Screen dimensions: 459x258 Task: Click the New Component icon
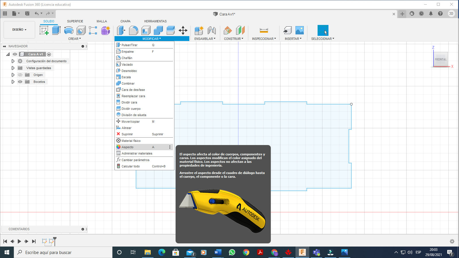(x=199, y=30)
